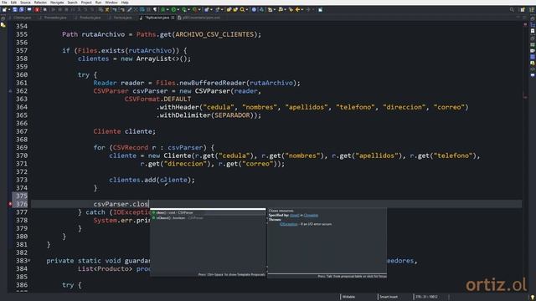Image resolution: width=536 pixels, height=301 pixels.
Task: Click the cursor position 376 status field
Action: pos(426,297)
